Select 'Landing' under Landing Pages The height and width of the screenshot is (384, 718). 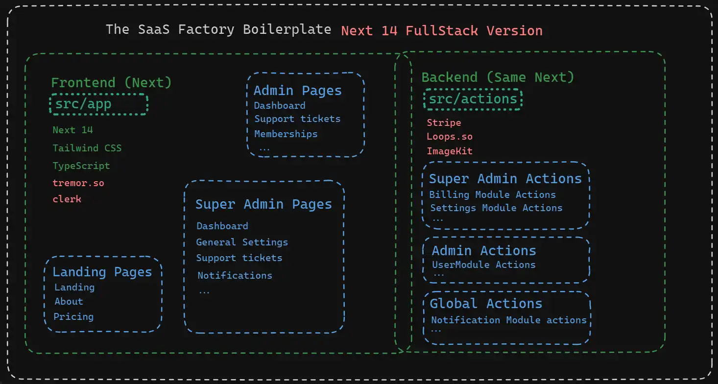pyautogui.click(x=74, y=288)
